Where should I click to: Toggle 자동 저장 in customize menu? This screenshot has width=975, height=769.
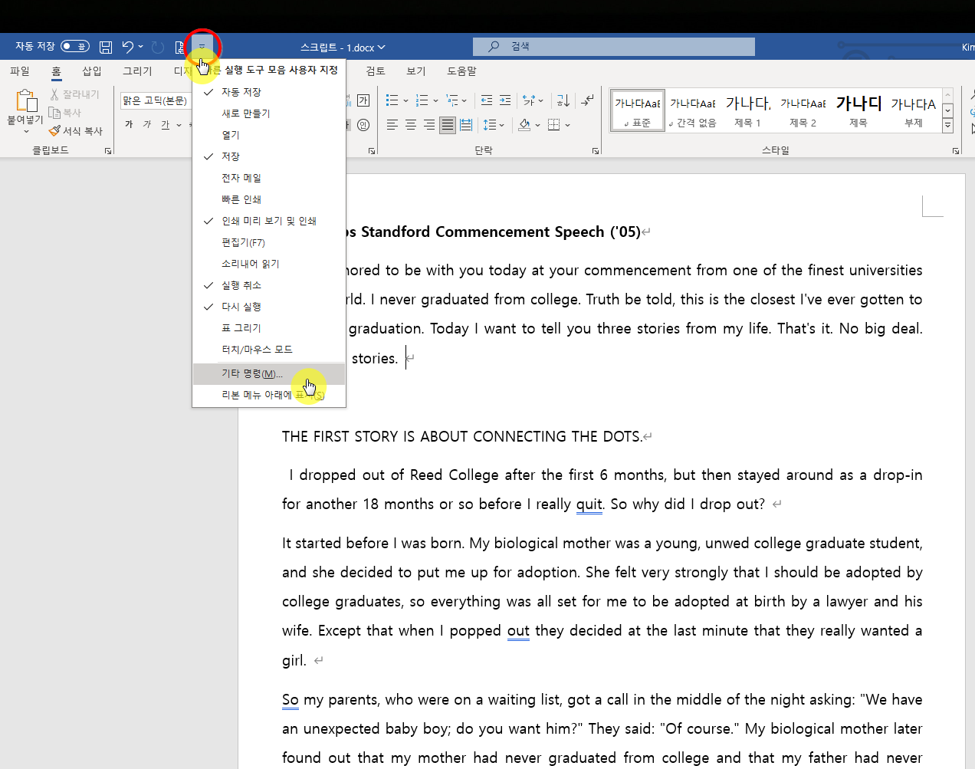pos(269,92)
